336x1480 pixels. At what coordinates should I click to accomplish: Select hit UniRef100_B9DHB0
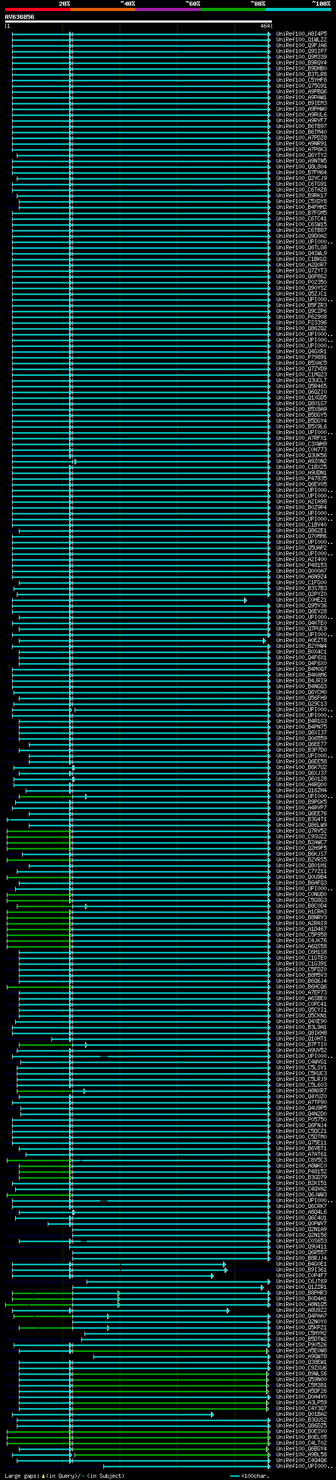click(x=301, y=68)
